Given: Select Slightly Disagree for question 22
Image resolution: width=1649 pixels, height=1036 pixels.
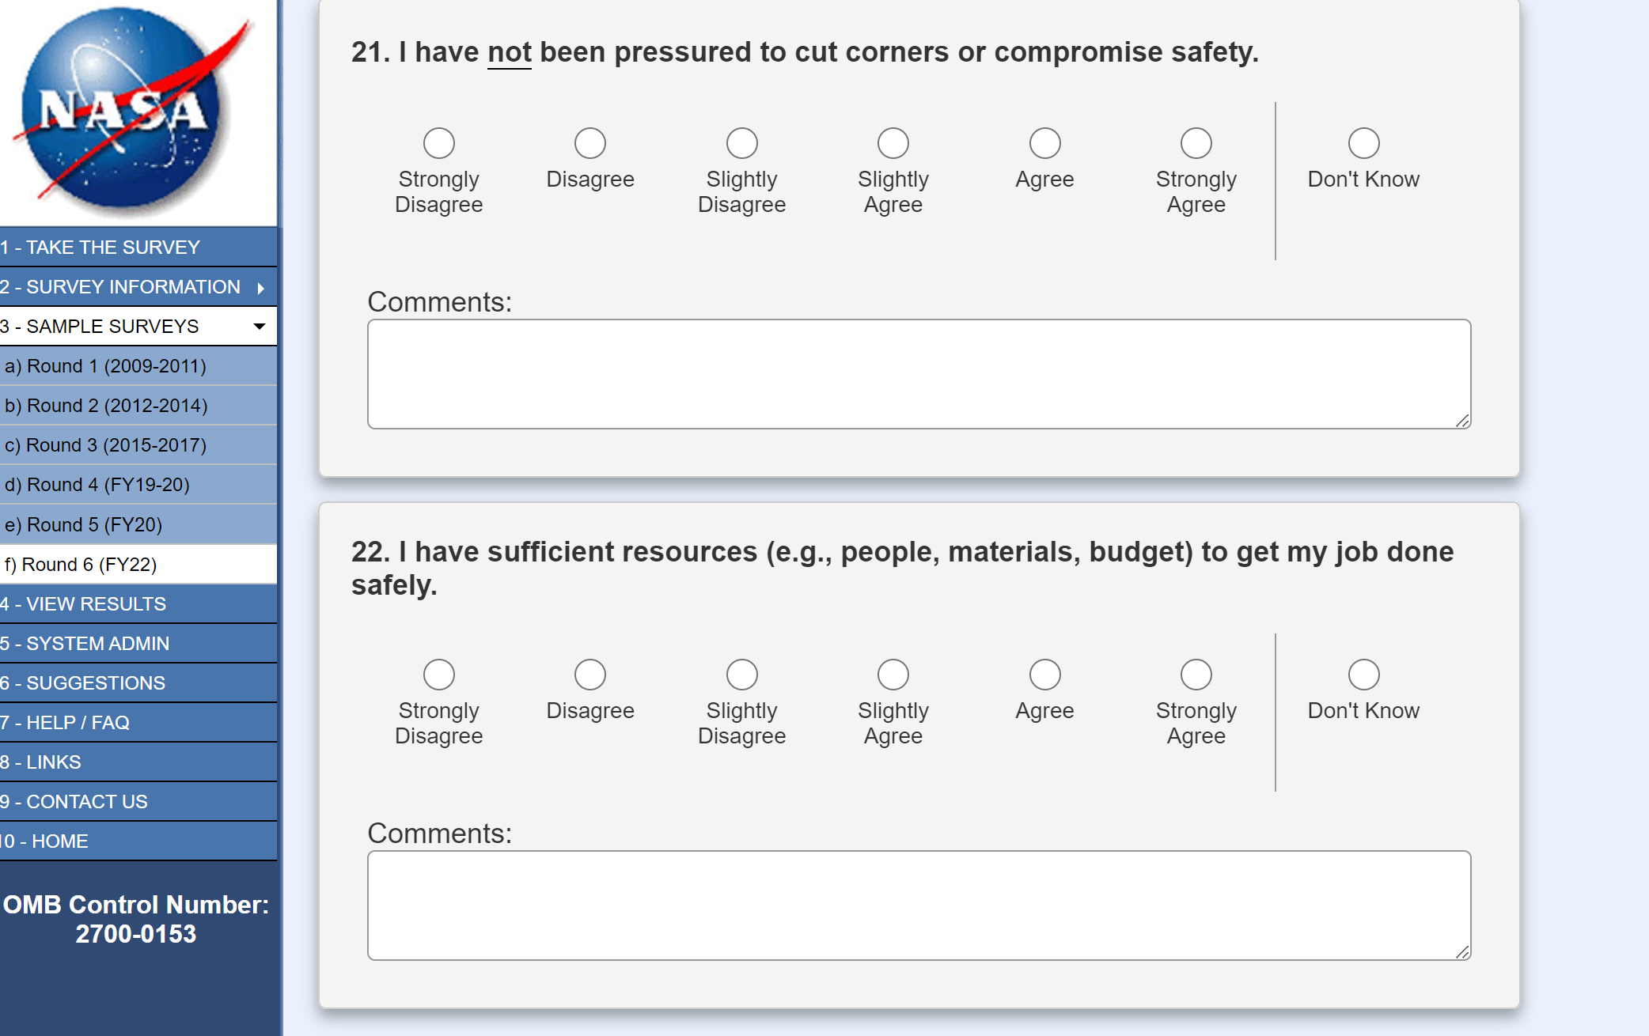Looking at the screenshot, I should [741, 675].
